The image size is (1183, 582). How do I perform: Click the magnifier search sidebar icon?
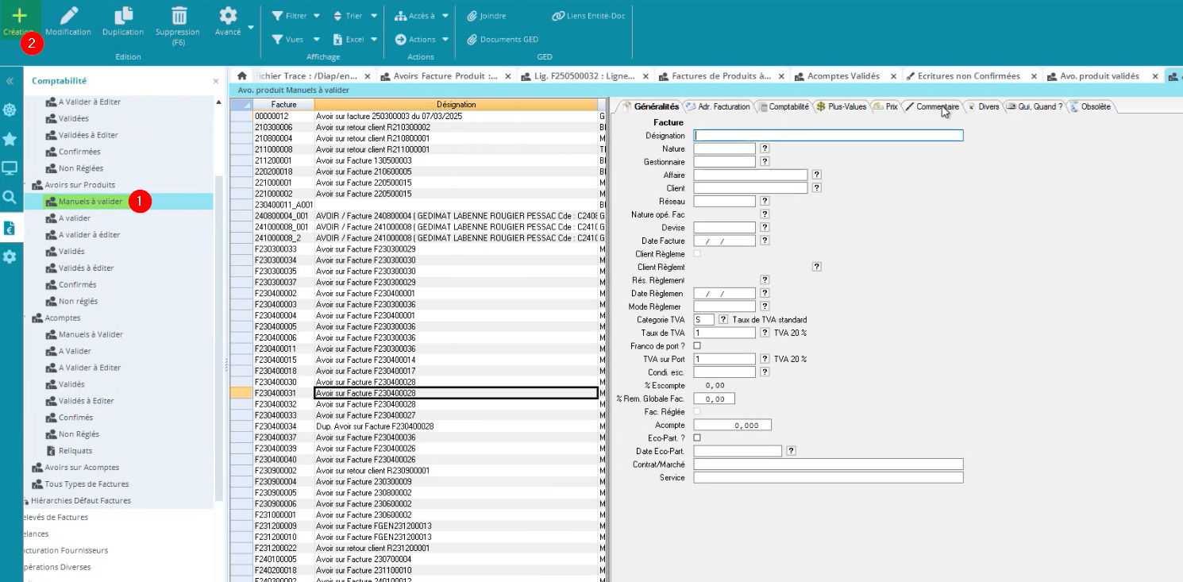click(10, 197)
